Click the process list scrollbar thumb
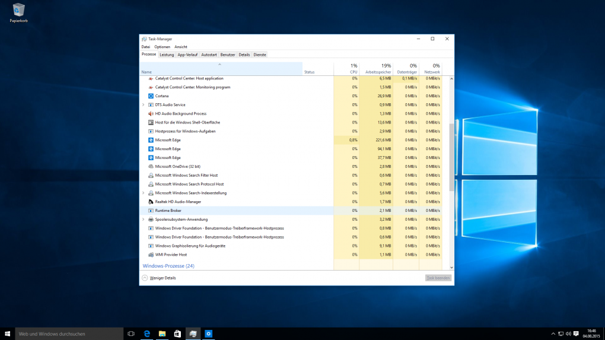Image resolution: width=605 pixels, height=340 pixels. [x=451, y=157]
